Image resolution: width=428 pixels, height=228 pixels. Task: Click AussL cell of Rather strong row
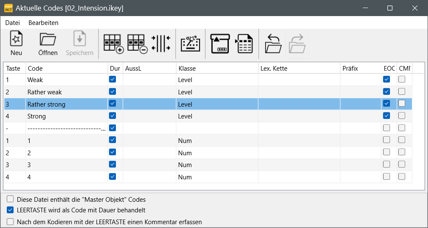tap(150, 104)
